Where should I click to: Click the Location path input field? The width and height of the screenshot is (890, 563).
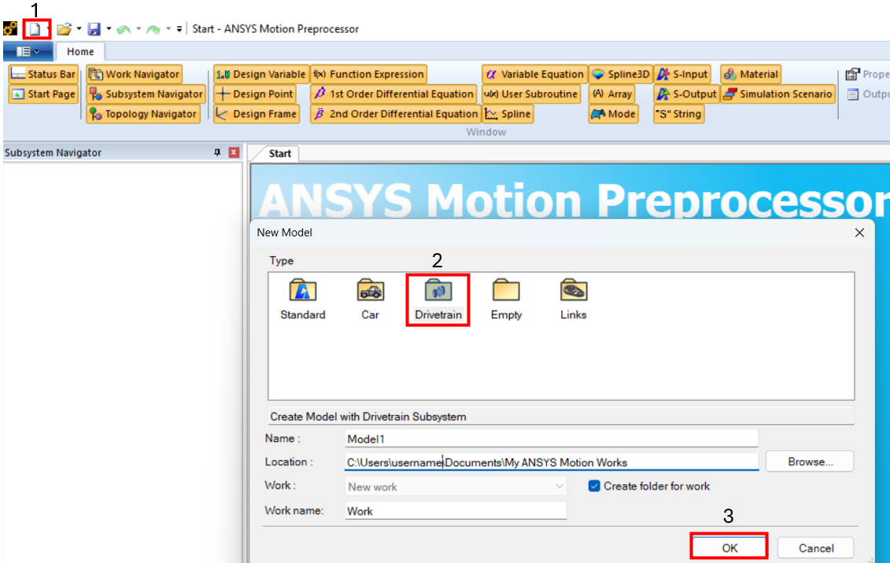click(551, 462)
